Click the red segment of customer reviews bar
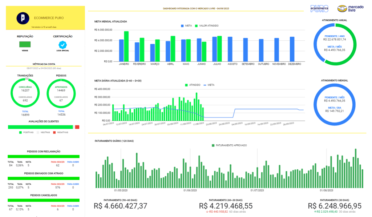Viewport: 372px width, 217px height. click(77, 127)
